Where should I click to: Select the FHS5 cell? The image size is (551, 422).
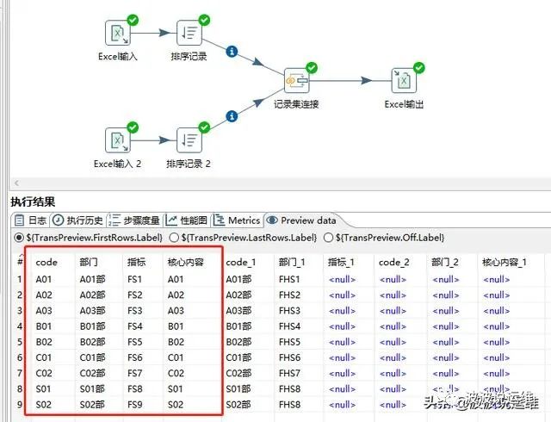click(x=289, y=342)
